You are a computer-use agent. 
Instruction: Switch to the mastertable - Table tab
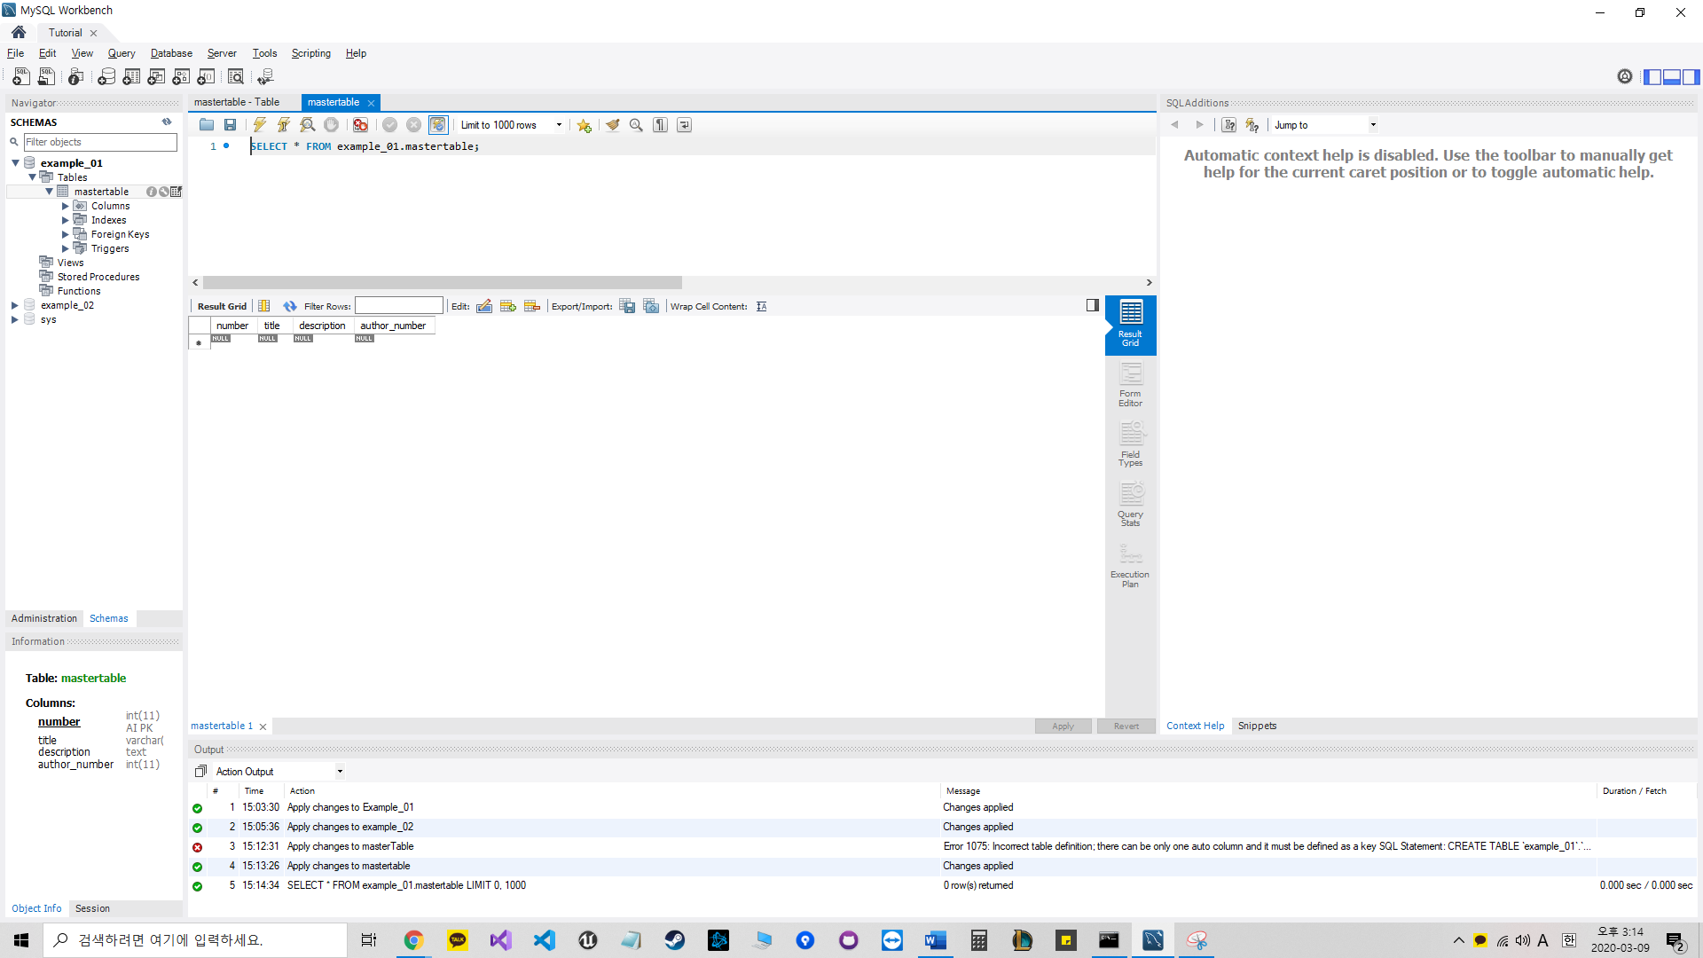[x=237, y=102]
